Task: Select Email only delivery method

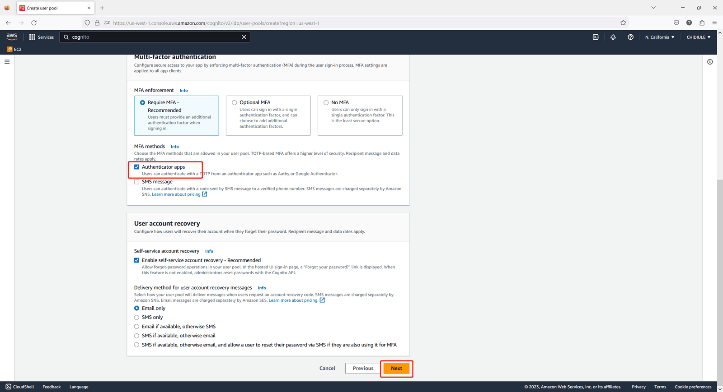Action: pyautogui.click(x=136, y=308)
